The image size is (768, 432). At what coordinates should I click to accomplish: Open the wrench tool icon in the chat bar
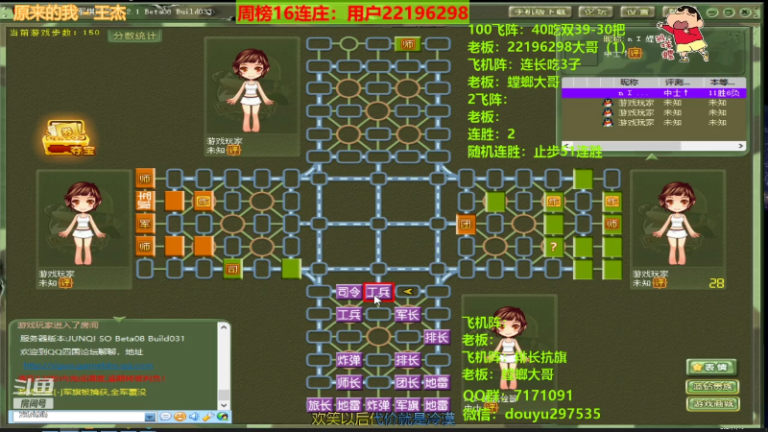point(208,417)
